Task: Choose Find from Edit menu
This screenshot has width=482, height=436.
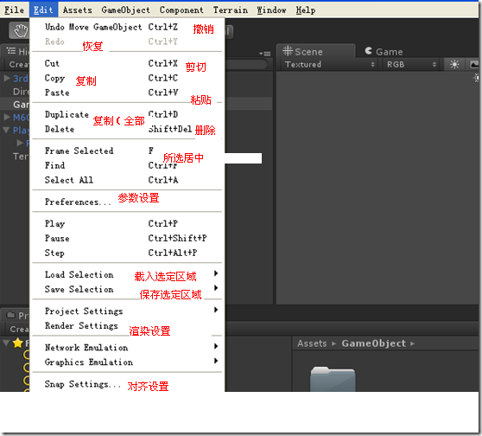Action: click(x=127, y=165)
